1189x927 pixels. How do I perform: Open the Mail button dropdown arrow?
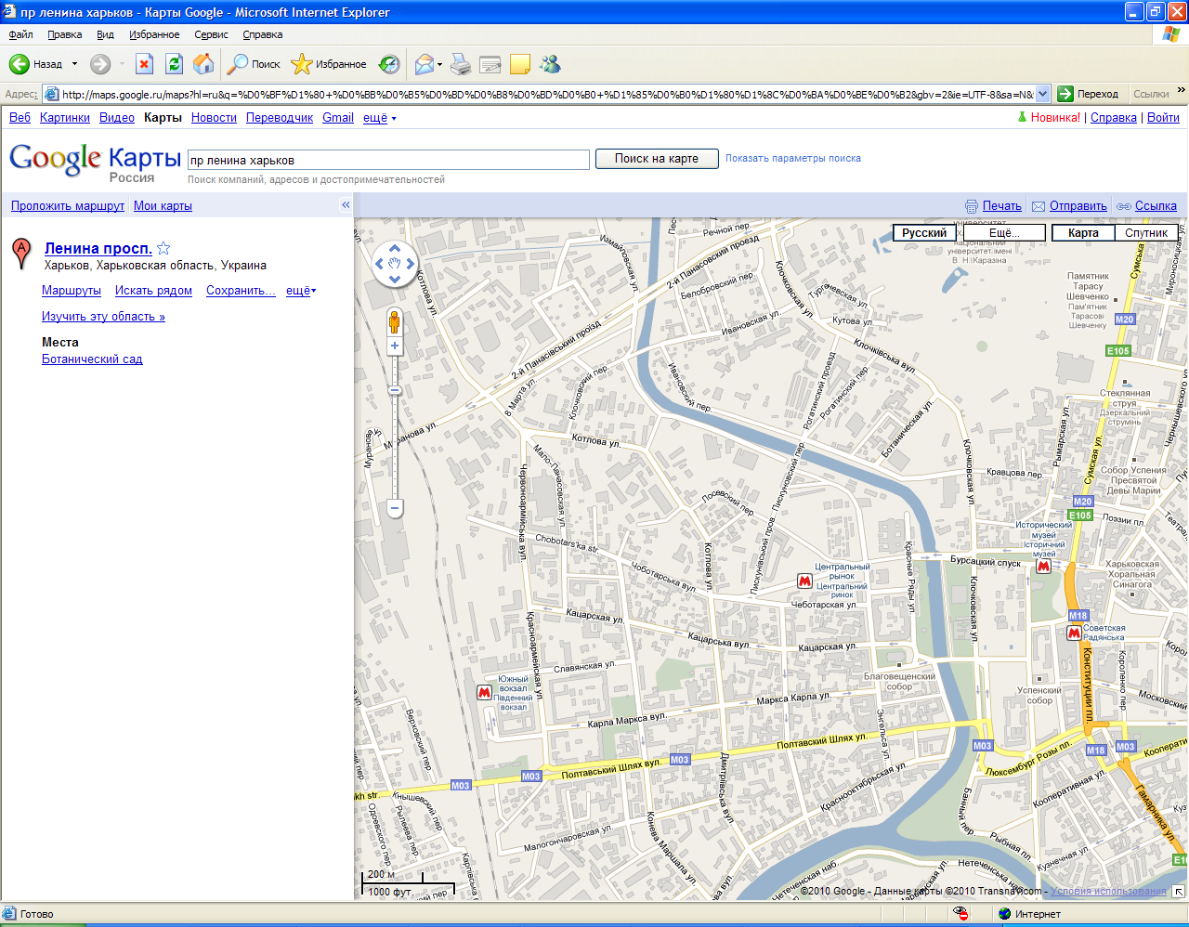pos(439,64)
